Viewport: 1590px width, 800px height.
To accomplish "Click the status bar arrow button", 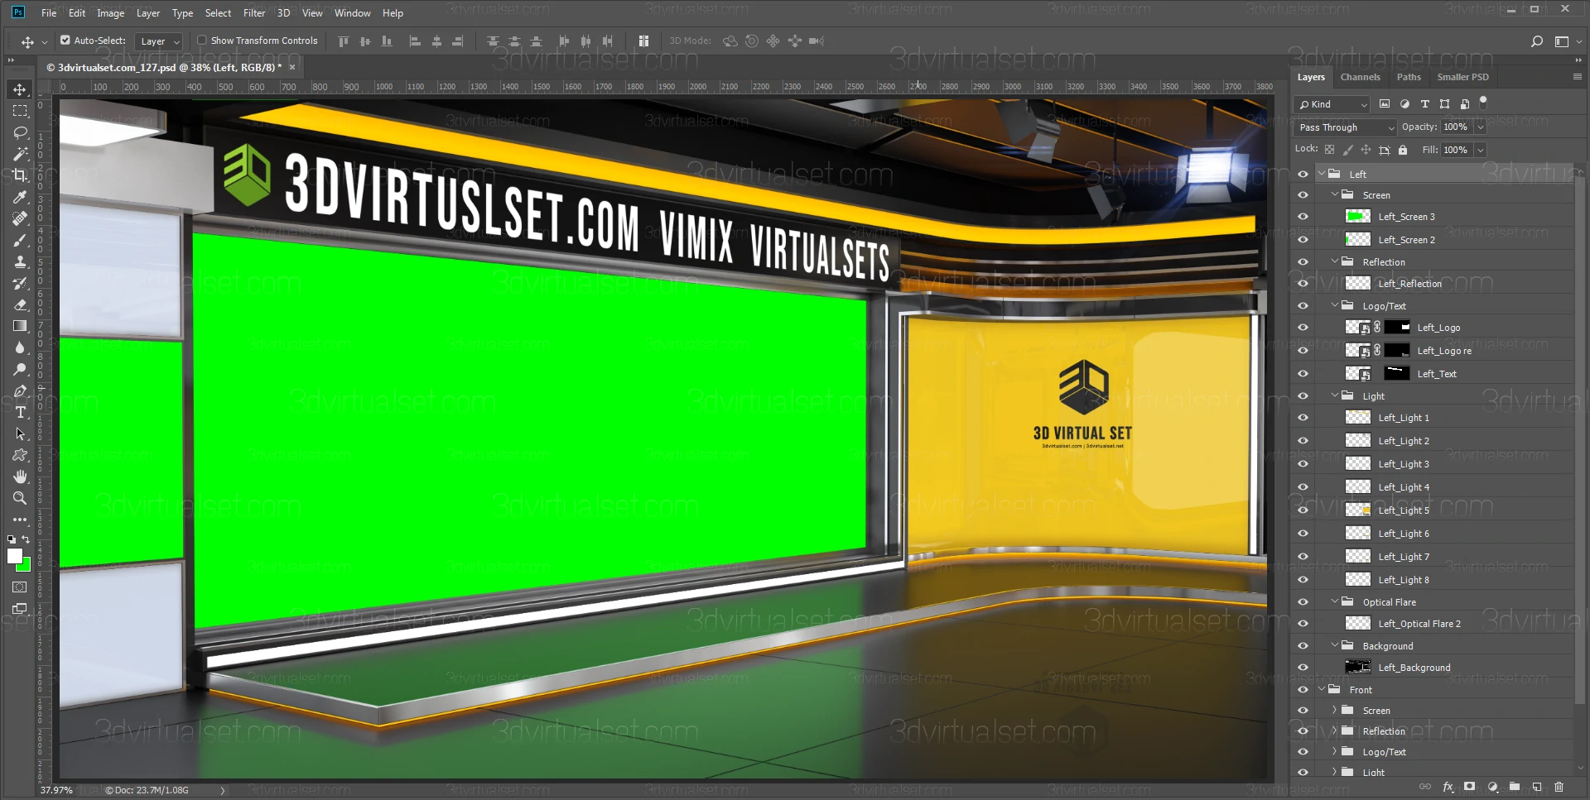I will [223, 790].
